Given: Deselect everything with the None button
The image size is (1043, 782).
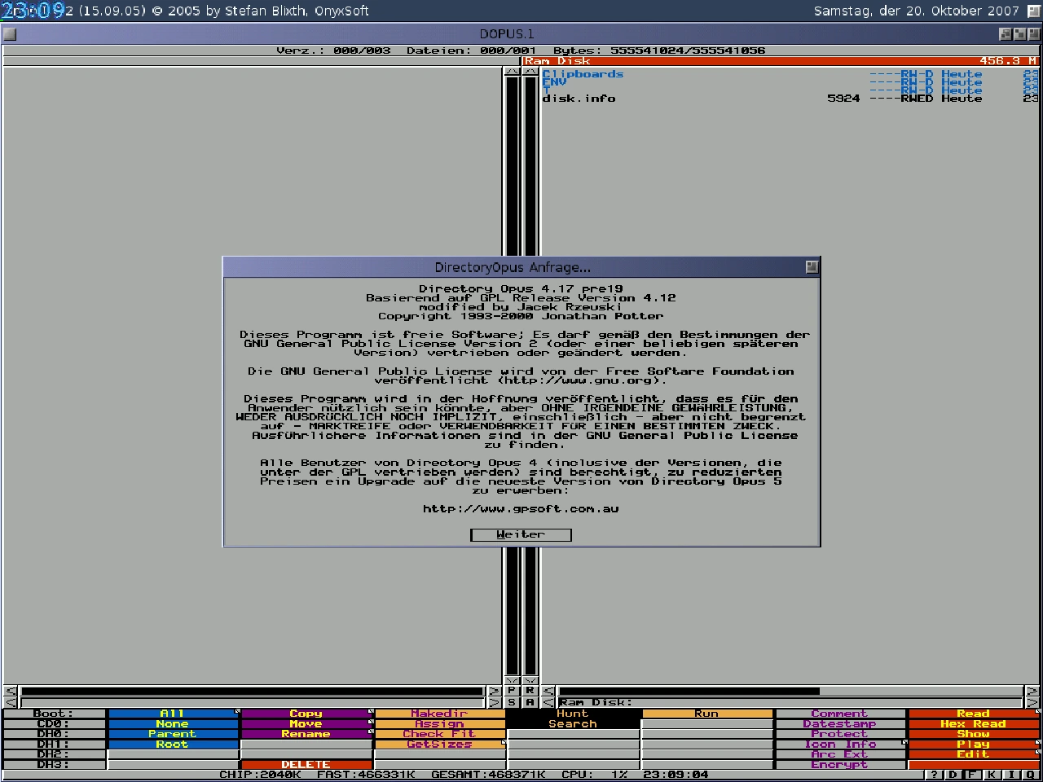Looking at the screenshot, I should tap(173, 723).
